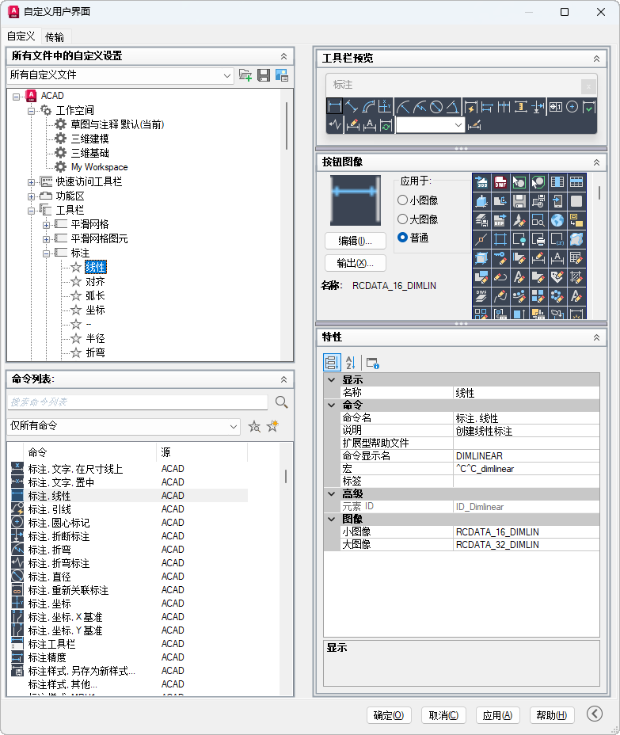The height and width of the screenshot is (735, 620).
Task: Click the 取消(C) button
Action: [443, 715]
